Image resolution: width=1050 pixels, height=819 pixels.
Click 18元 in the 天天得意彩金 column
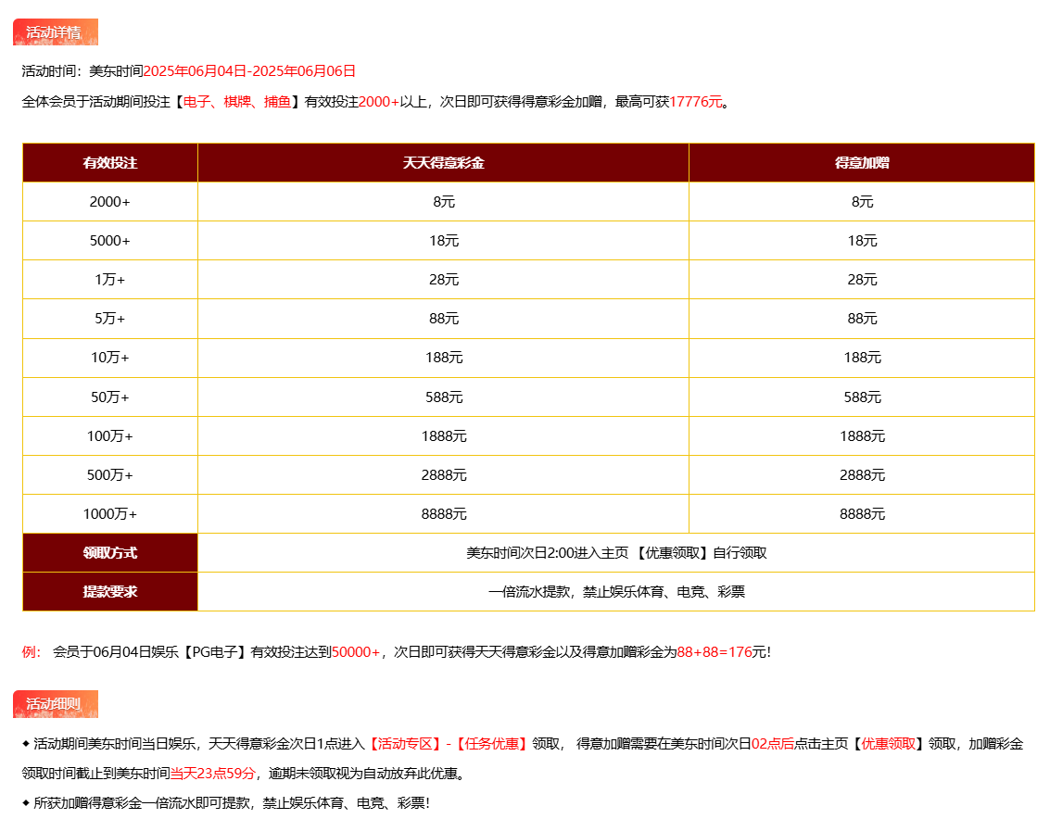[x=443, y=240]
